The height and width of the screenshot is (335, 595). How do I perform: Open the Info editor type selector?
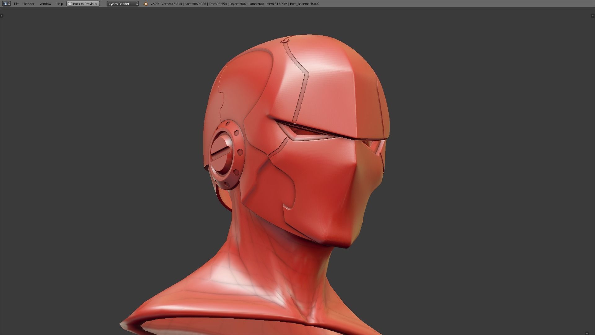(6, 4)
